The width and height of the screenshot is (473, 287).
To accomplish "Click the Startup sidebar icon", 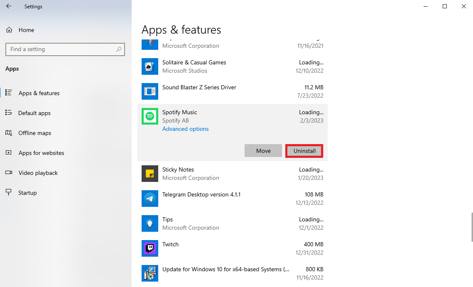I will (9, 192).
